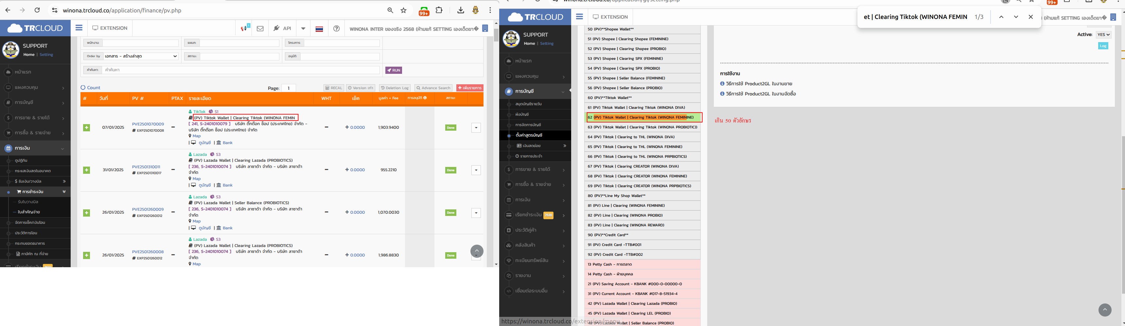Click the LINE extension icon with 99+ badge

click(424, 11)
